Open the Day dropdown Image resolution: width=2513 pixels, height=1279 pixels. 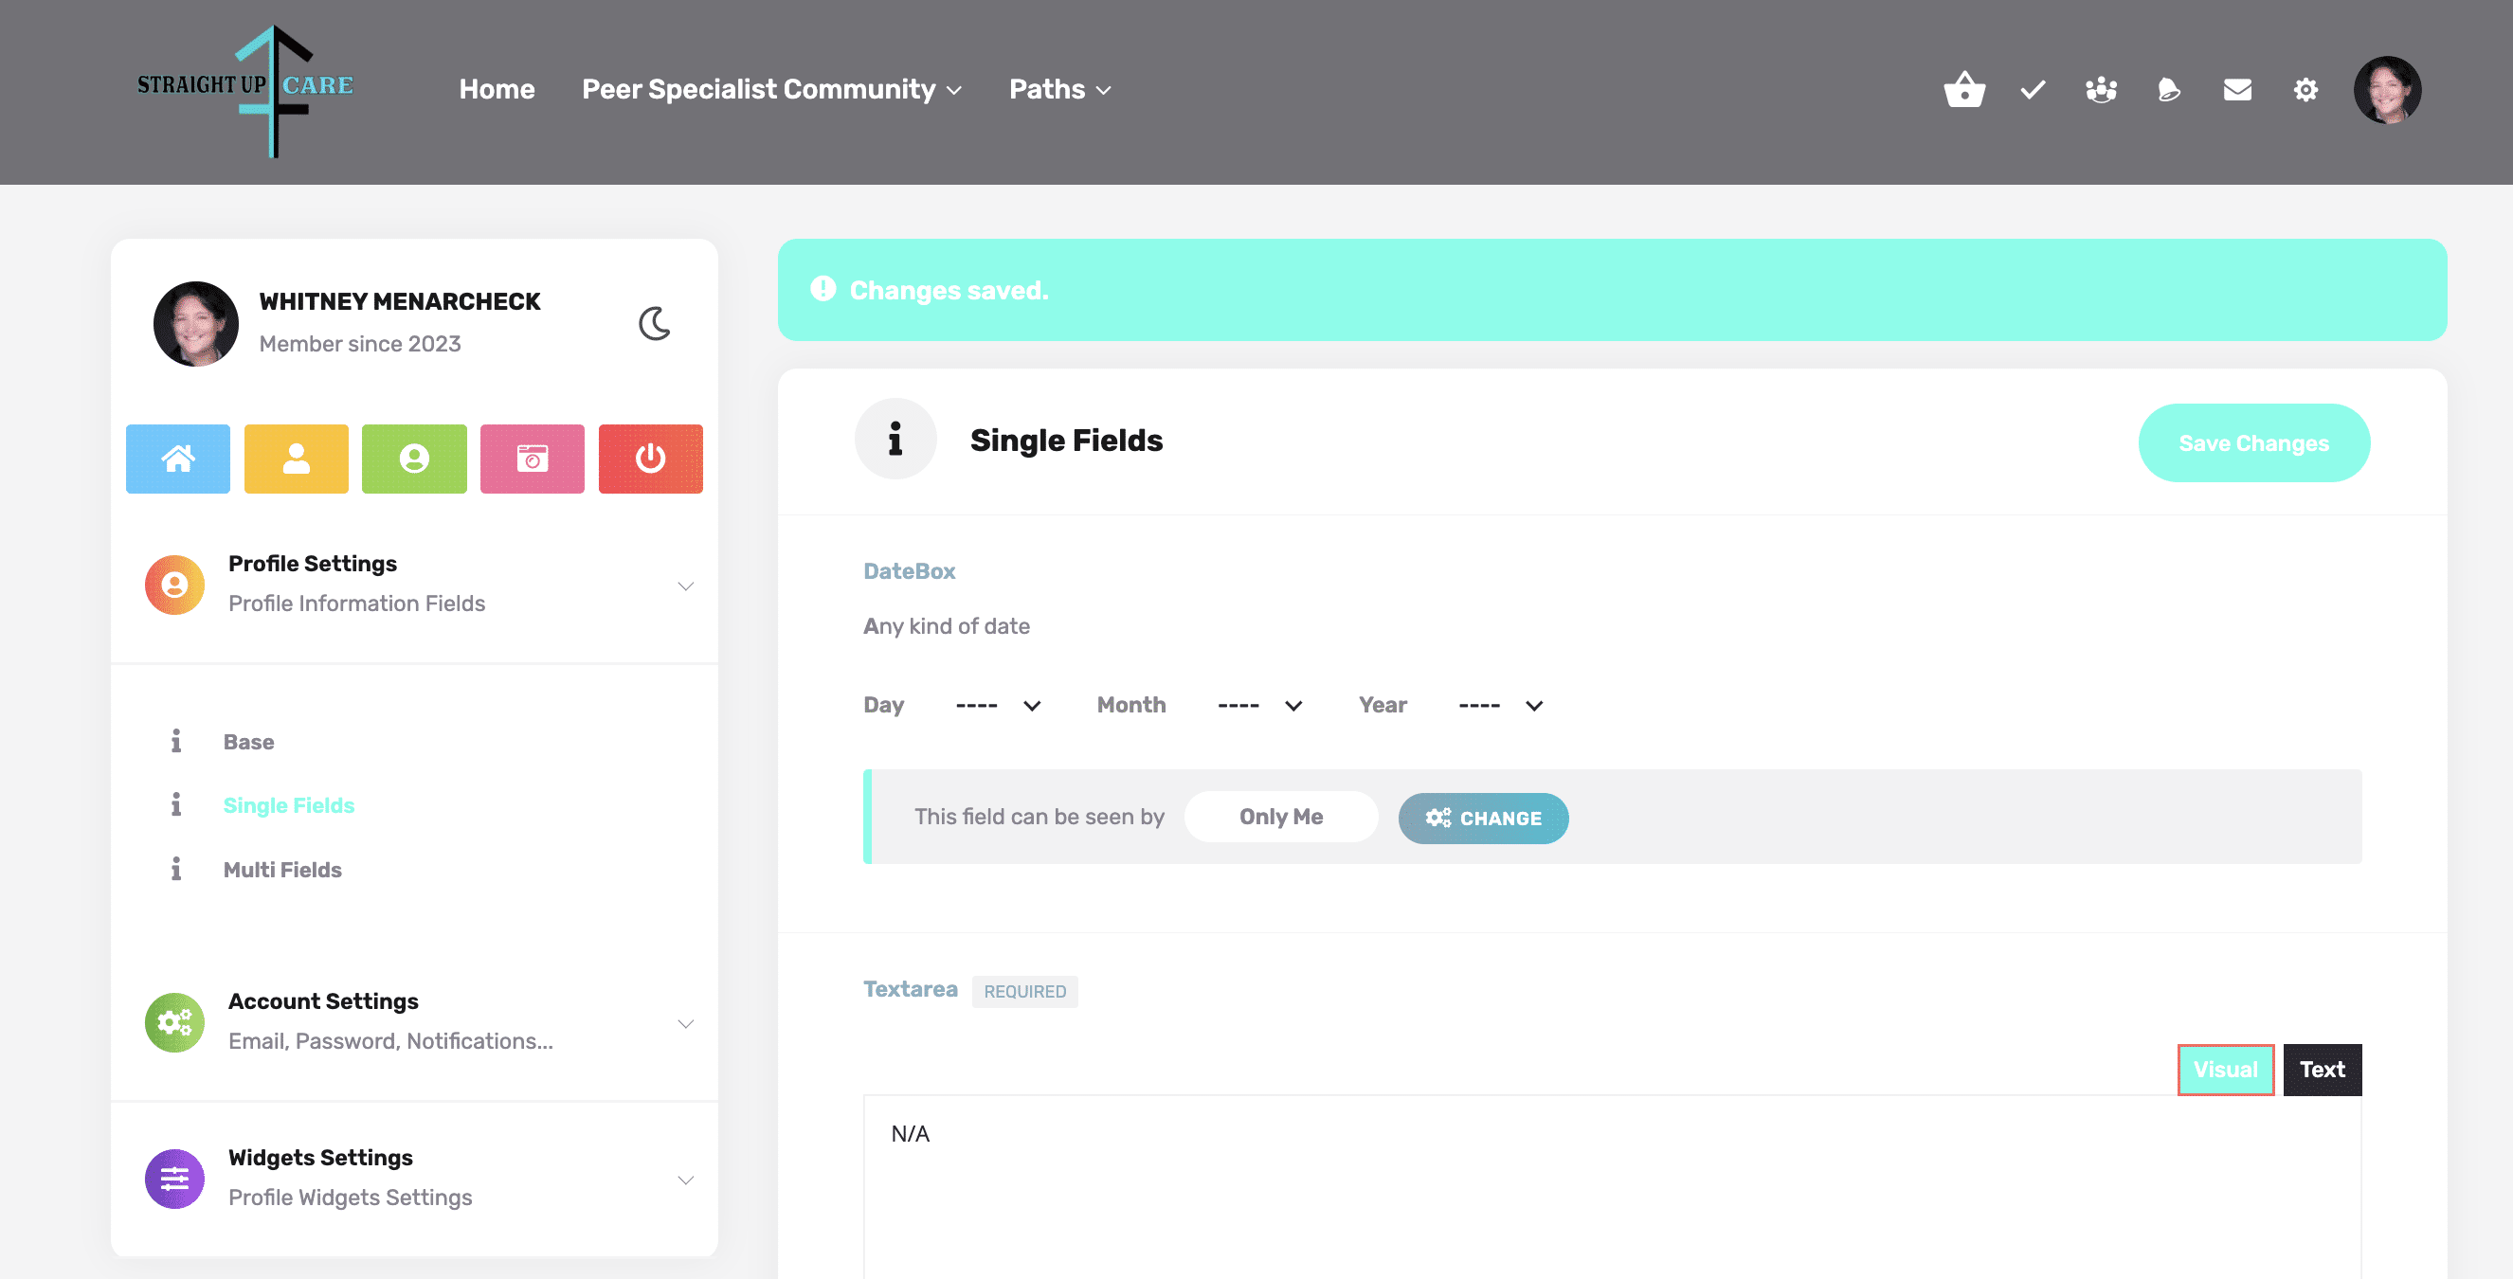(998, 706)
